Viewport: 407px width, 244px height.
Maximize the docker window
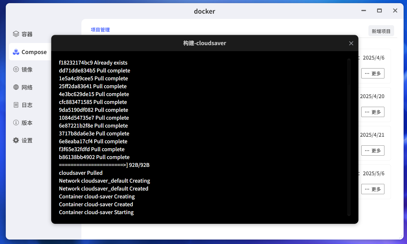[x=379, y=10]
